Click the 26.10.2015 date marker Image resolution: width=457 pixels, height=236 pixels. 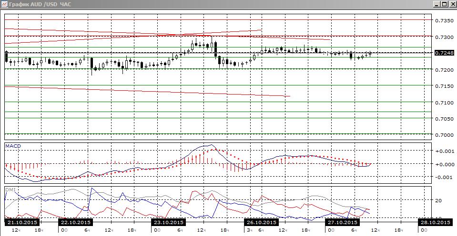click(262, 222)
